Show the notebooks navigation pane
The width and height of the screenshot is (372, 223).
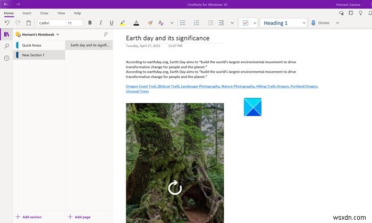pos(6,35)
